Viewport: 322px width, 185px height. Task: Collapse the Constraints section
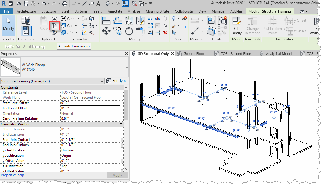tap(121, 87)
